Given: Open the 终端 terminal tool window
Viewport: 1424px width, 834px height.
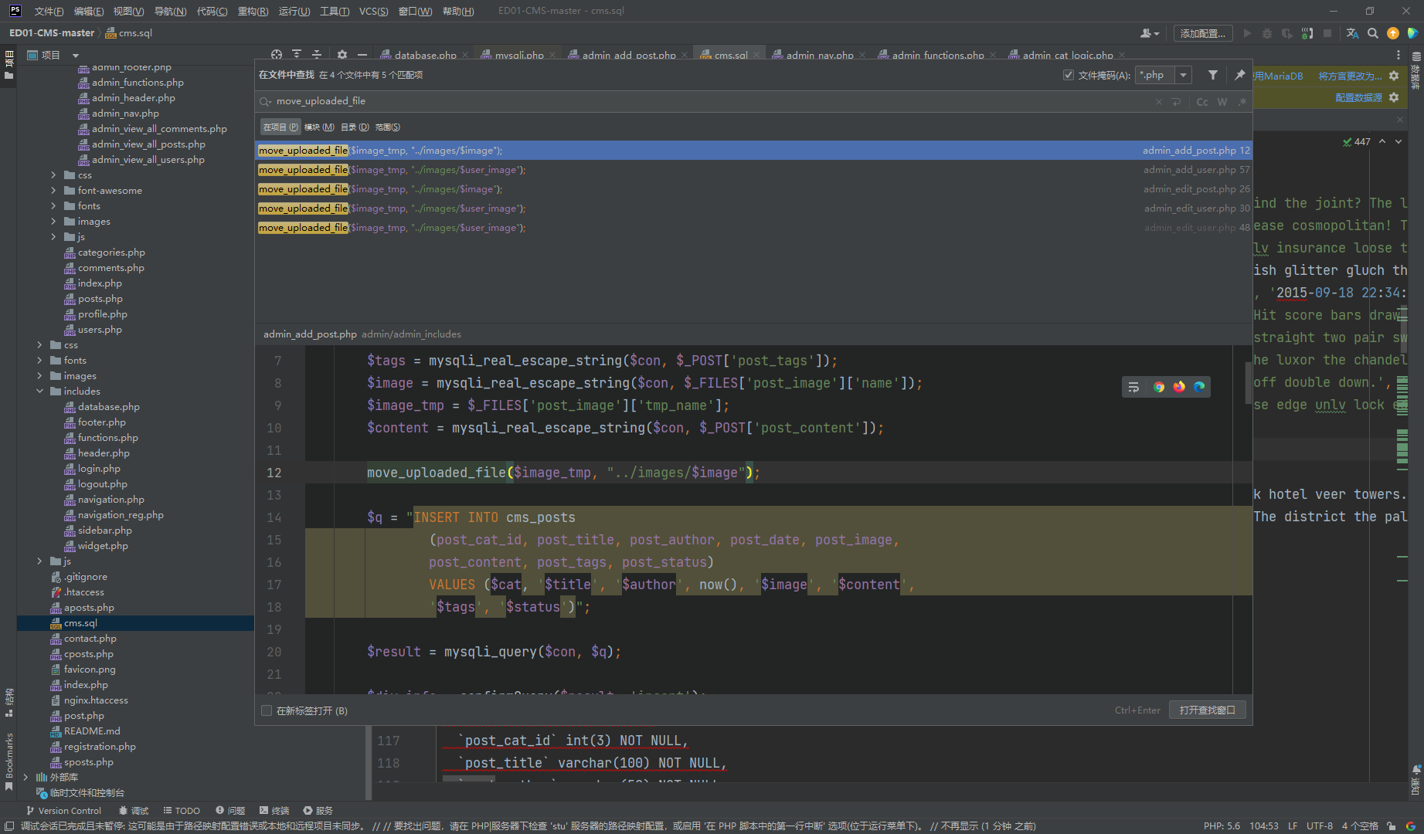Looking at the screenshot, I should [274, 811].
